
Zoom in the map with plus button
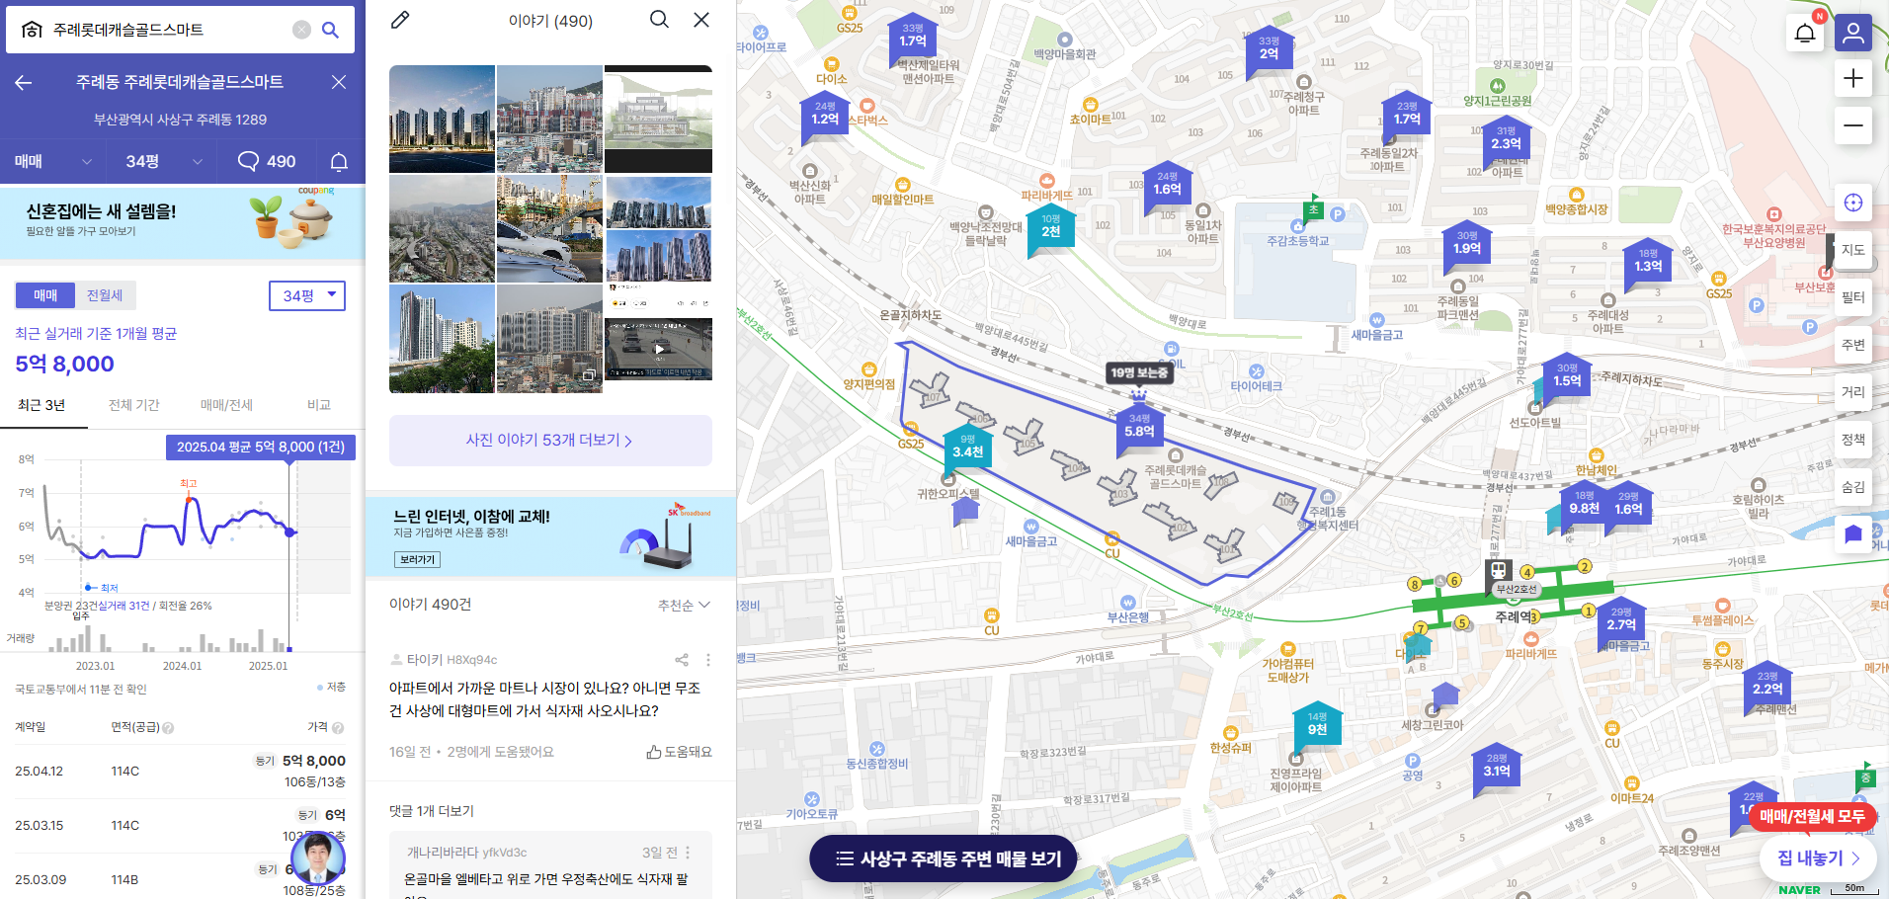[1853, 78]
